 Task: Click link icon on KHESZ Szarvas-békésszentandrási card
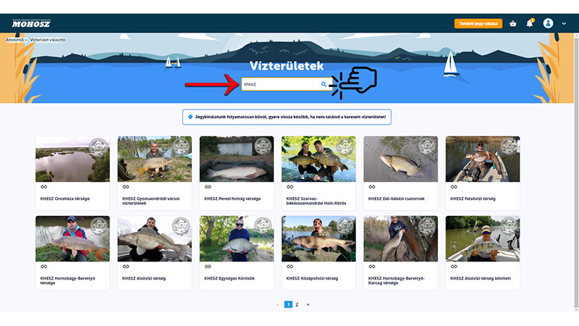(289, 187)
